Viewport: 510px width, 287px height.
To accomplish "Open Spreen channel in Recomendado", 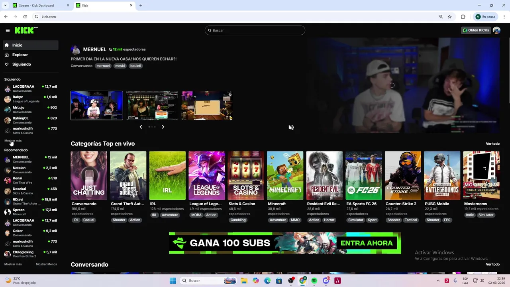I will (x=31, y=212).
